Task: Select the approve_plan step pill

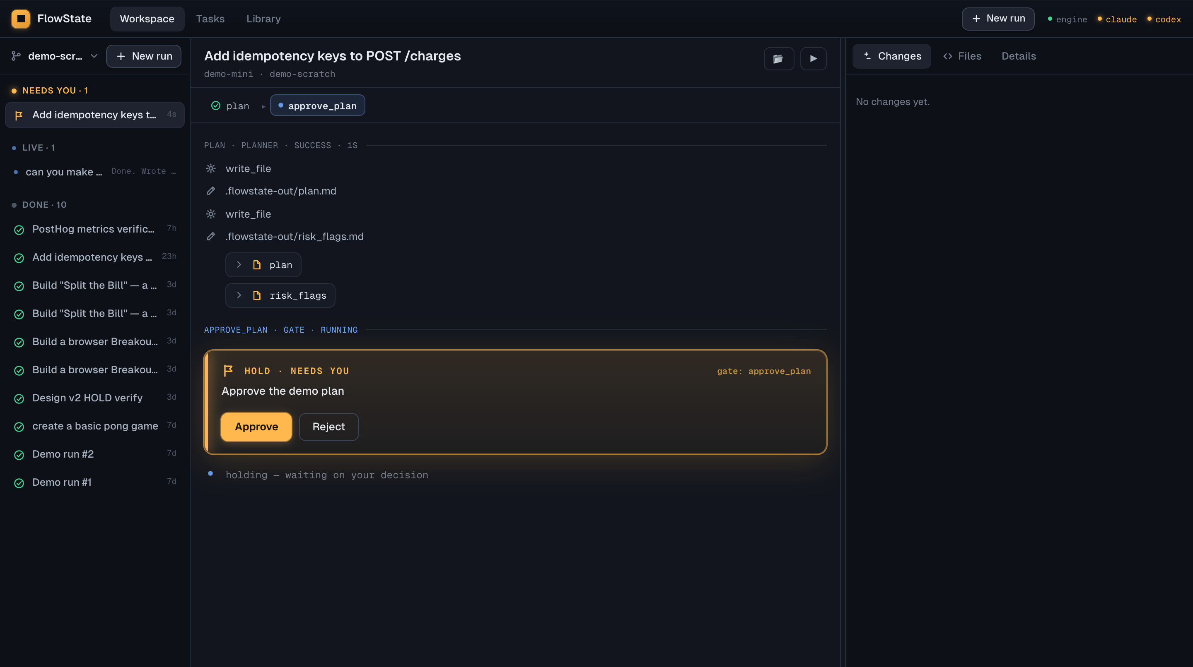Action: [317, 106]
